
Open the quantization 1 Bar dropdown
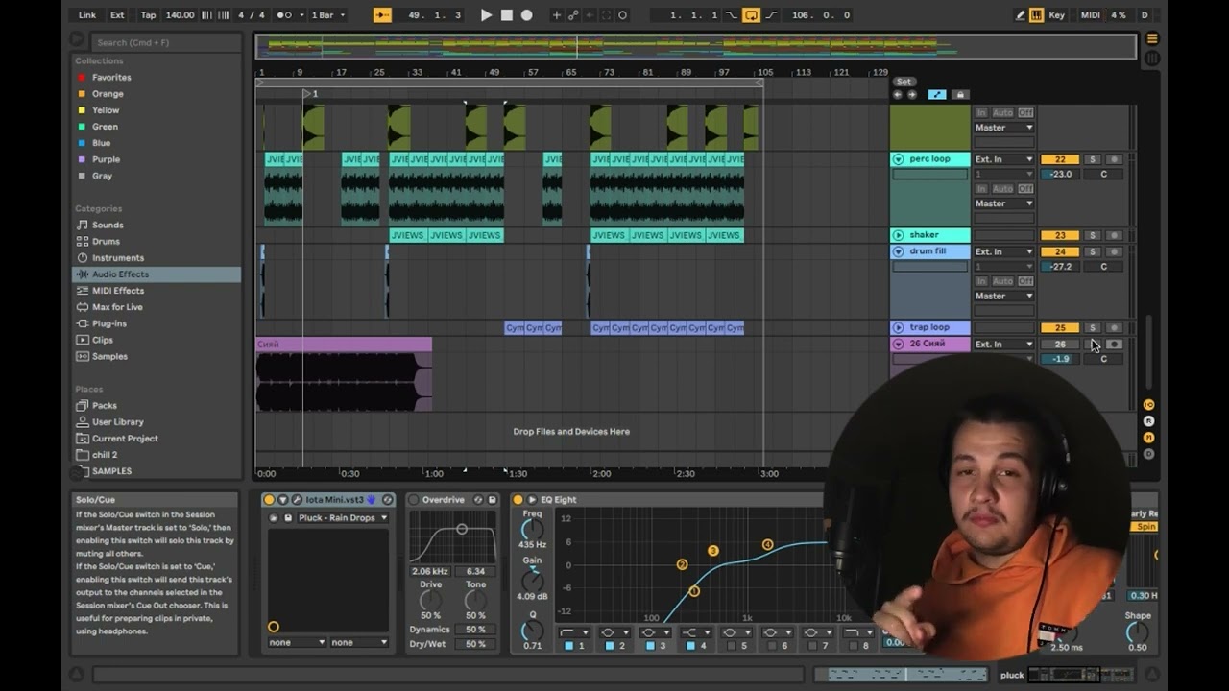click(x=327, y=15)
